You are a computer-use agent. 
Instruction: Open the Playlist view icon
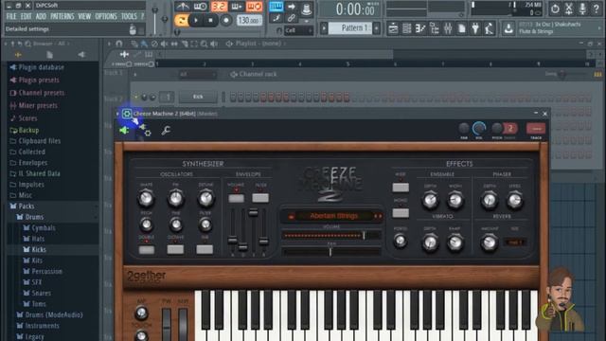393,28
